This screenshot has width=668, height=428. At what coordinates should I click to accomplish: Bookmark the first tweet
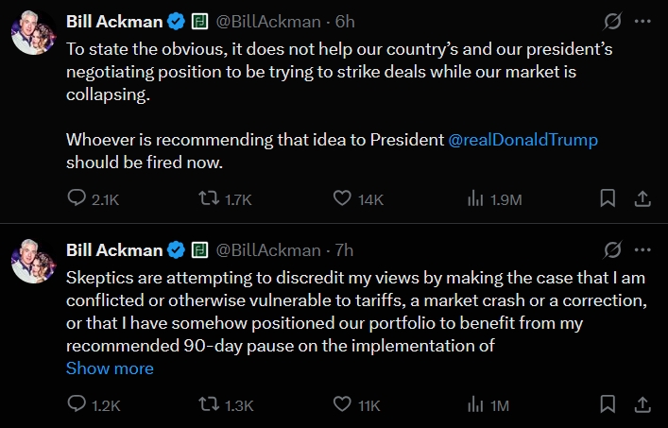pos(608,198)
